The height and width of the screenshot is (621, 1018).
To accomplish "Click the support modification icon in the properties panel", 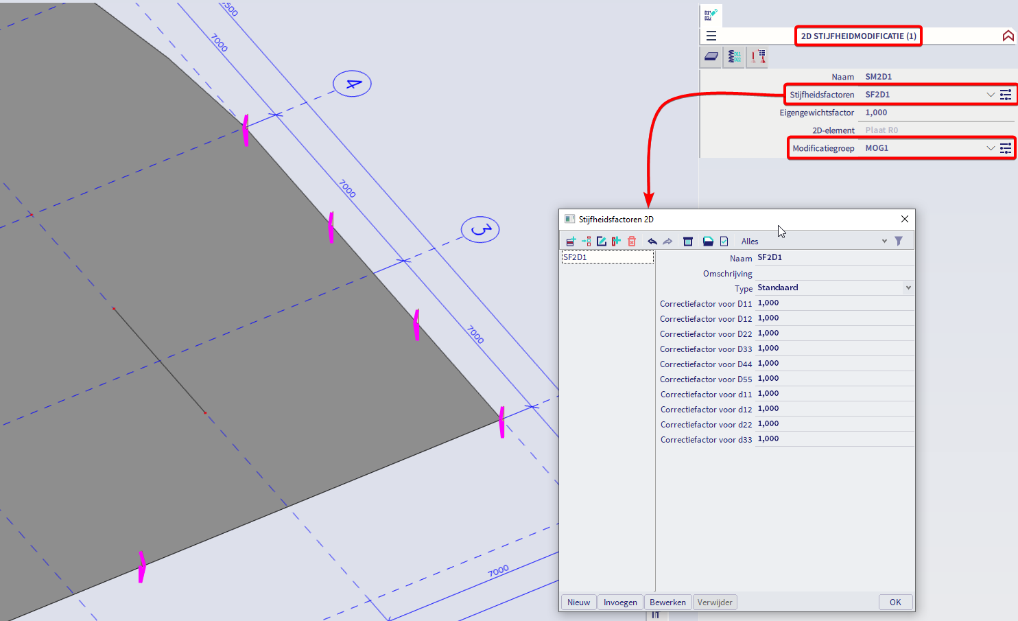I will click(757, 57).
